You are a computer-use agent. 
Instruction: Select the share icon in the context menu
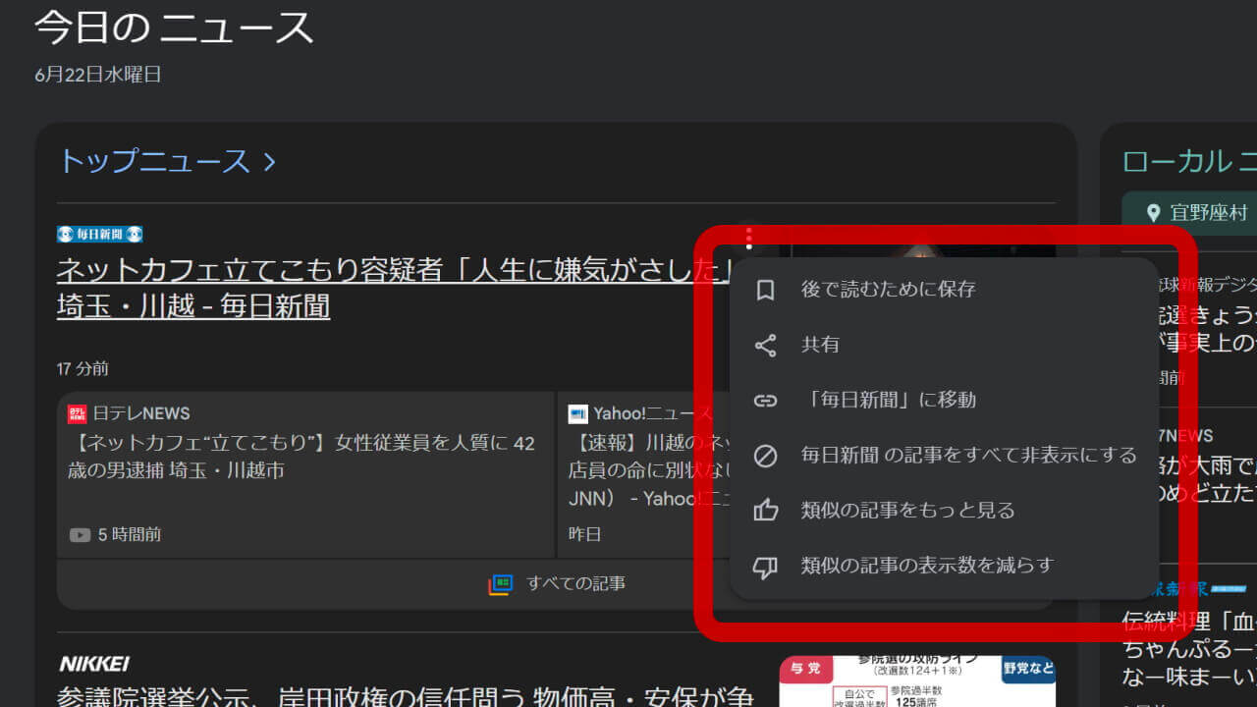[766, 344]
